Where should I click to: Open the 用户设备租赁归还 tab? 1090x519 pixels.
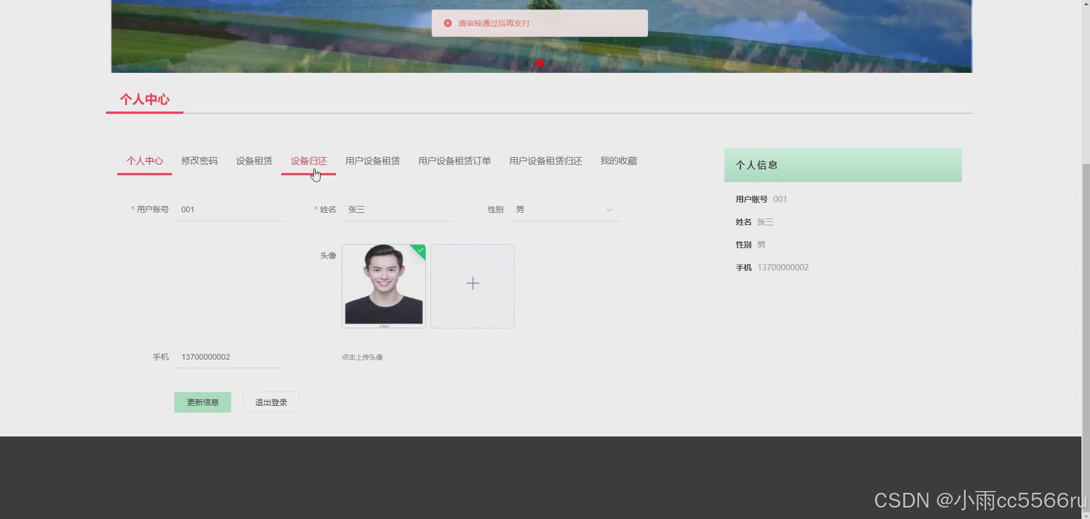click(x=545, y=160)
